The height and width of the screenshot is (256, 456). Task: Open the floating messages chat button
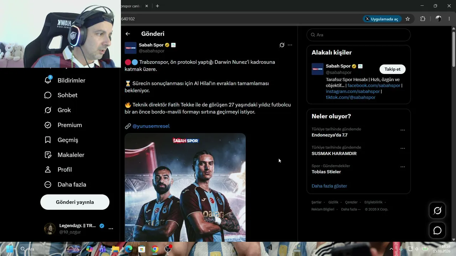[437, 230]
